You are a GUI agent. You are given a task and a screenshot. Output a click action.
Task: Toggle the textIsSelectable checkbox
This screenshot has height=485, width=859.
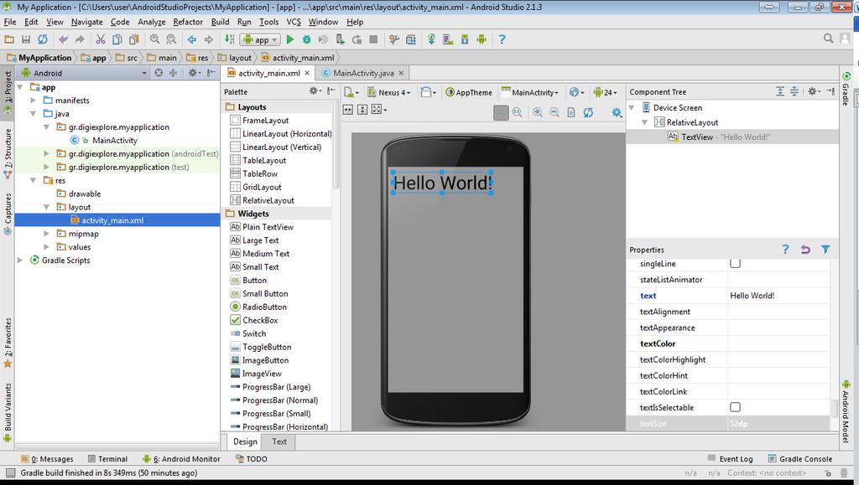click(735, 407)
